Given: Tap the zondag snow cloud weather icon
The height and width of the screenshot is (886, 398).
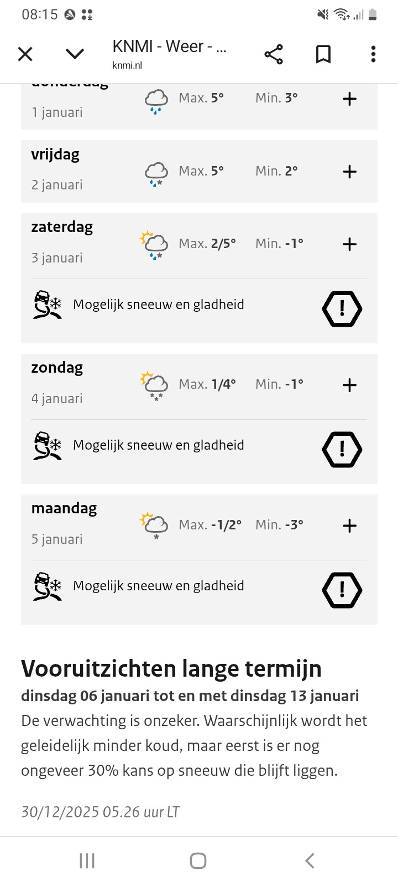Looking at the screenshot, I should tap(154, 386).
